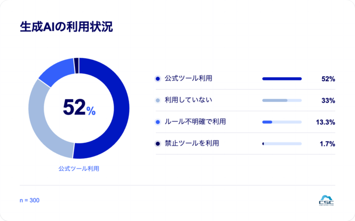This screenshot has width=355, height=221.
Task: Click the 1.7% progress bar
Action: coord(282,144)
